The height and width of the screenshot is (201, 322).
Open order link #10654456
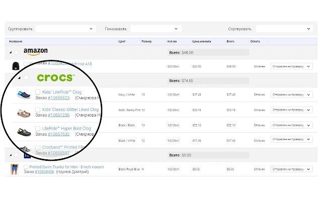pyautogui.click(x=45, y=172)
